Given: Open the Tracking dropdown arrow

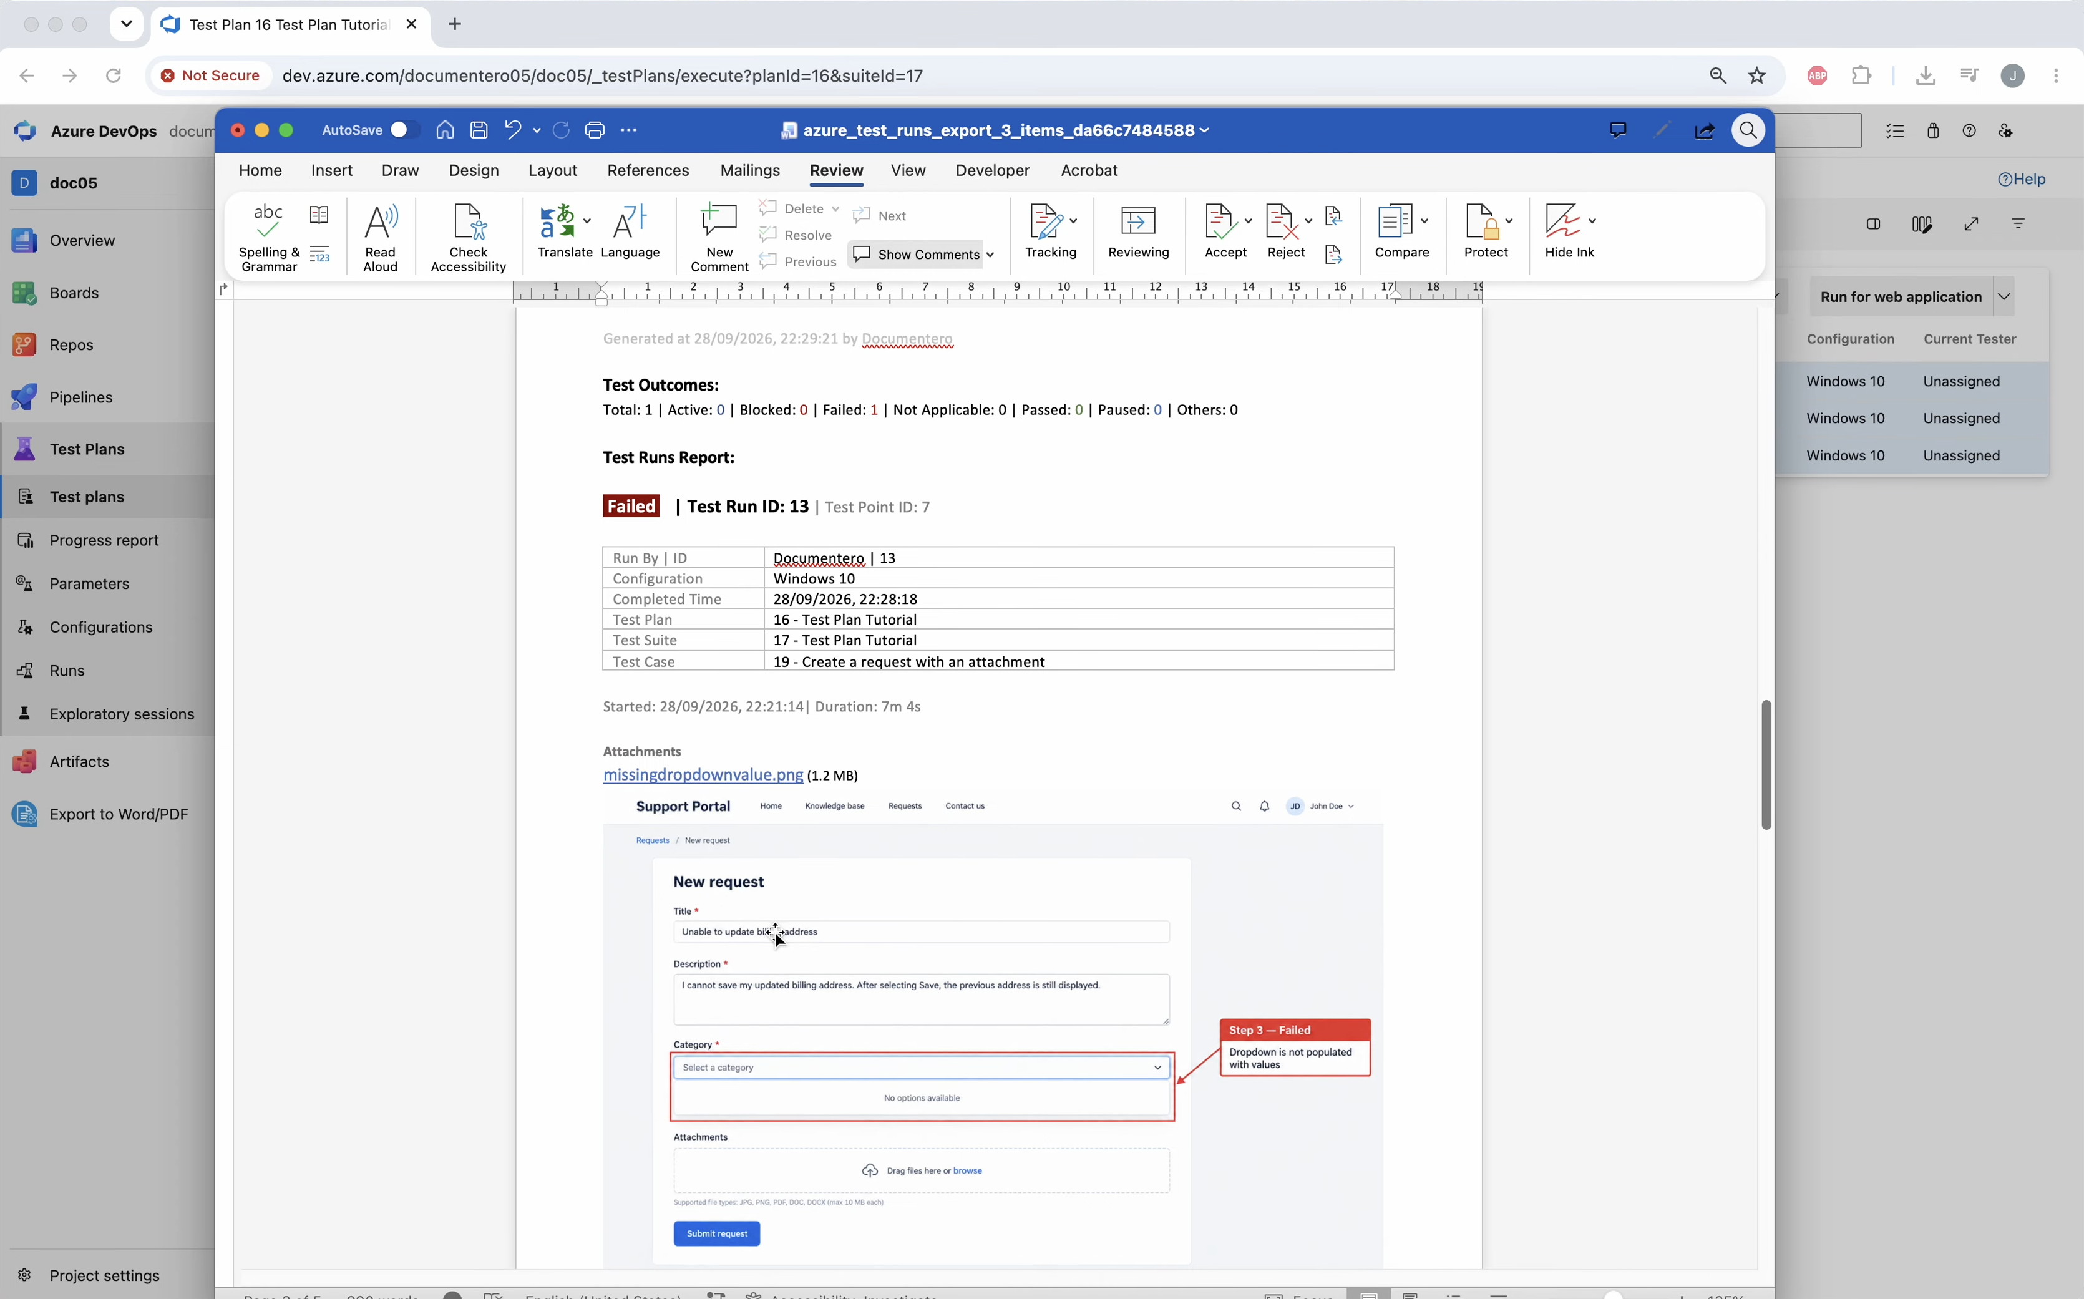Looking at the screenshot, I should click(x=1073, y=221).
